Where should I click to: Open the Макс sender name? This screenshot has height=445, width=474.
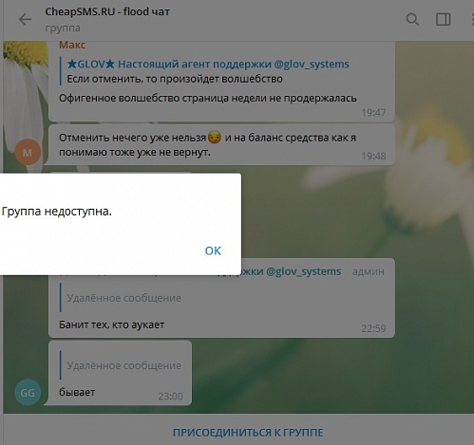coord(72,45)
